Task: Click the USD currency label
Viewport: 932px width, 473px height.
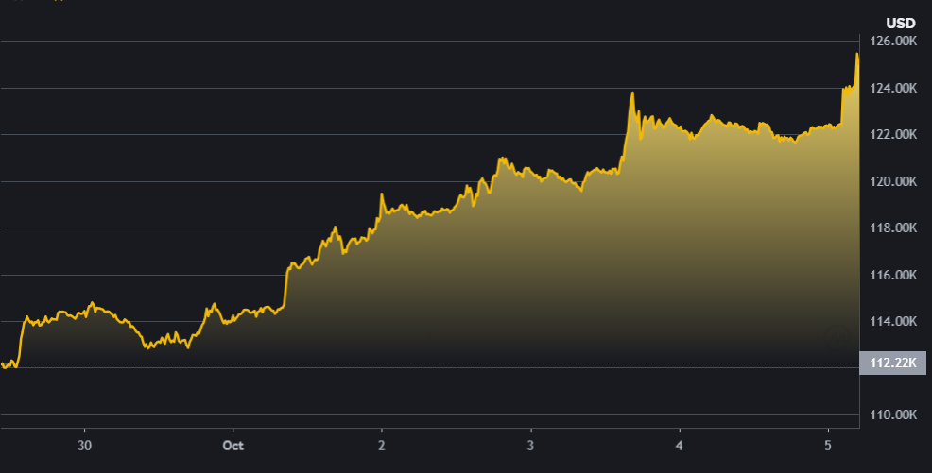Action: 899,23
